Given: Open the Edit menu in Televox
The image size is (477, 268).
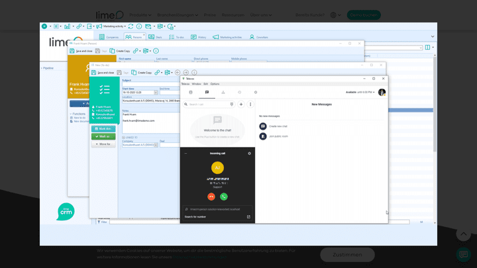Looking at the screenshot, I should click(x=205, y=84).
